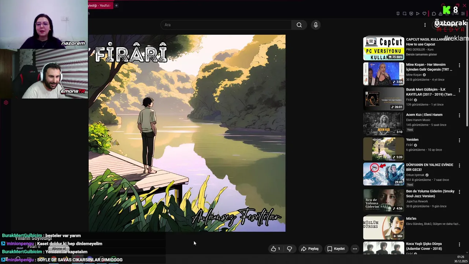Image resolution: width=469 pixels, height=264 pixels.
Task: Click the Firâri video player area
Action: [x=187, y=133]
